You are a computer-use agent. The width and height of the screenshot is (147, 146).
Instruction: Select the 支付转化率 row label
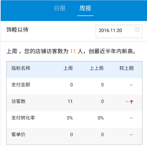23,118
